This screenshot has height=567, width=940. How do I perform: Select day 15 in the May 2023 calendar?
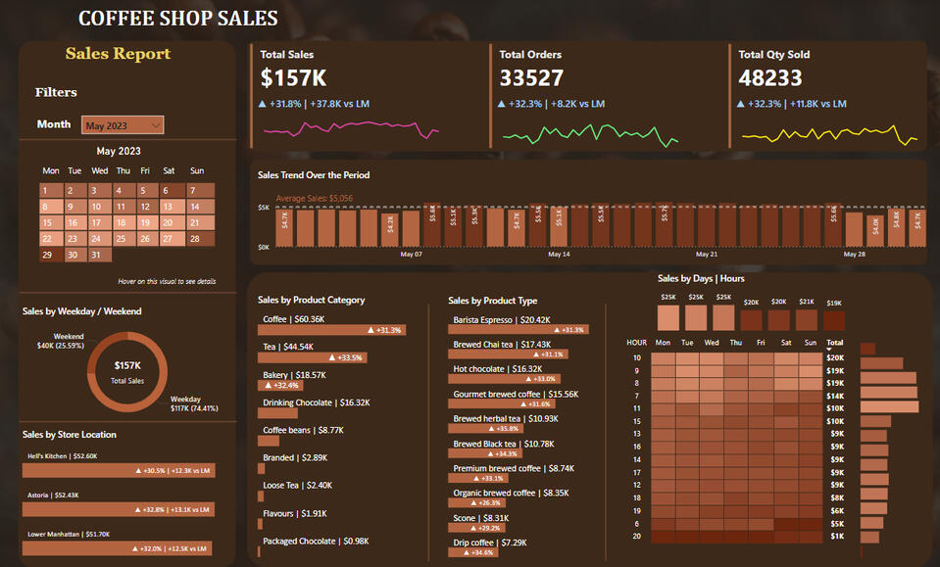[x=49, y=223]
